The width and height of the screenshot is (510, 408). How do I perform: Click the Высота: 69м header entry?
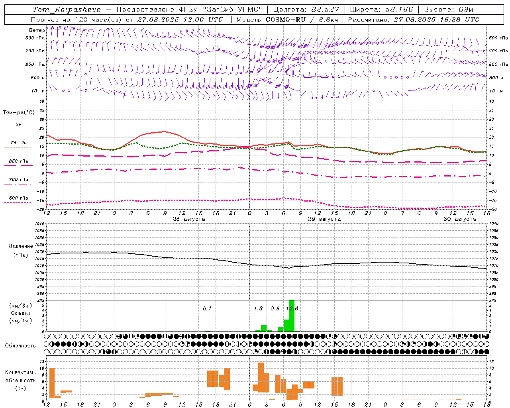[x=449, y=10]
